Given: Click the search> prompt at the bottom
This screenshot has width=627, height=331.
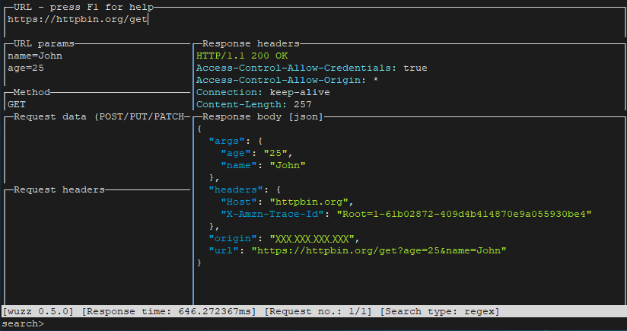Looking at the screenshot, I should click(x=23, y=324).
